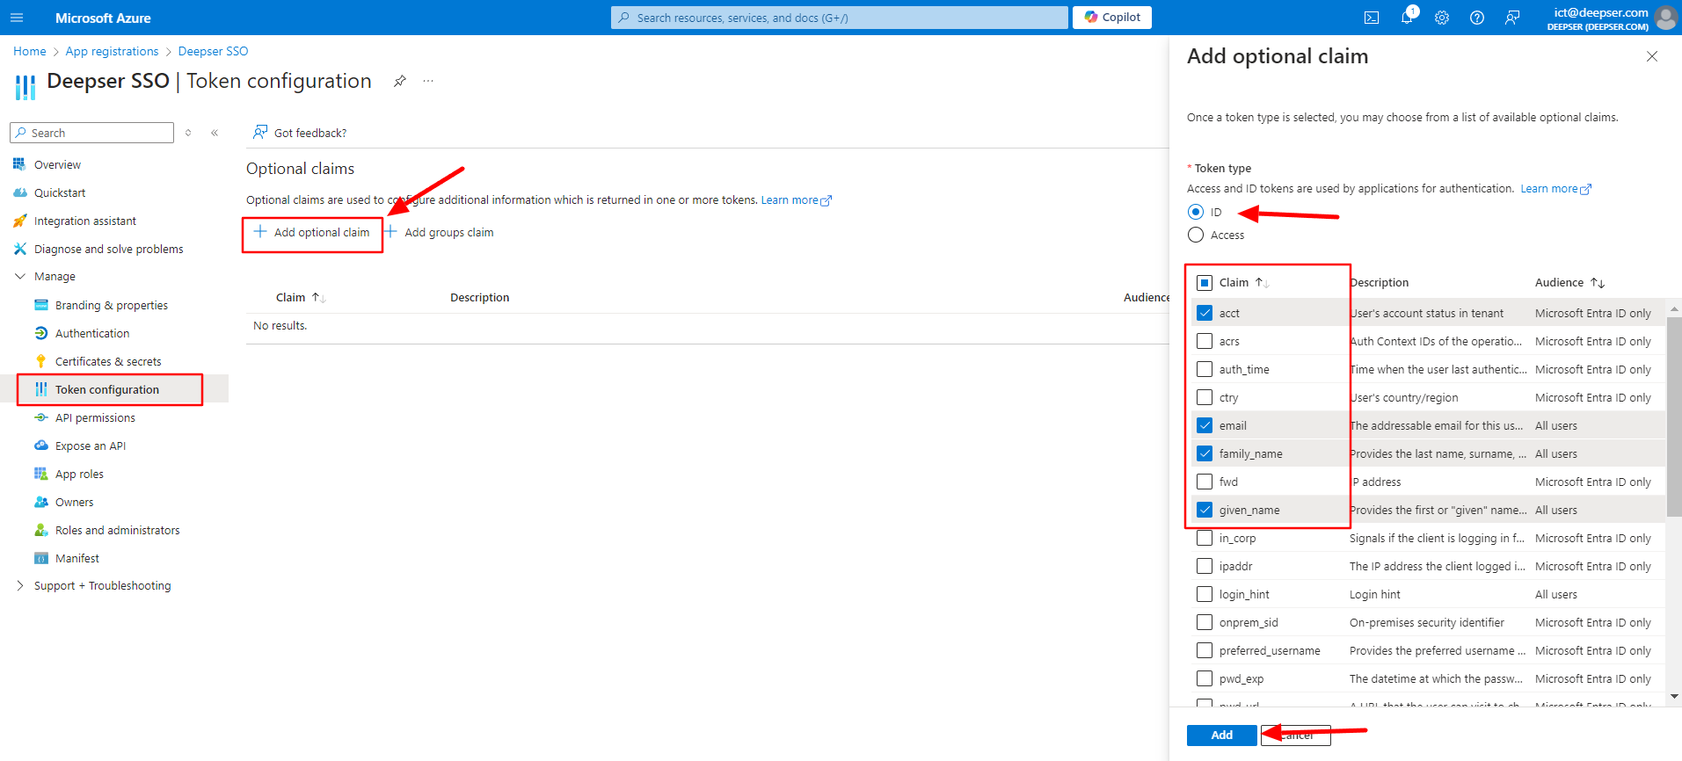
Task: Sort the main table Claim column
Action: 319,298
